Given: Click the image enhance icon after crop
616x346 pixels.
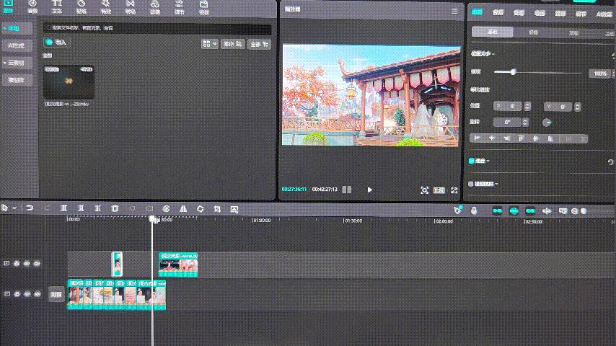Looking at the screenshot, I should tap(234, 209).
